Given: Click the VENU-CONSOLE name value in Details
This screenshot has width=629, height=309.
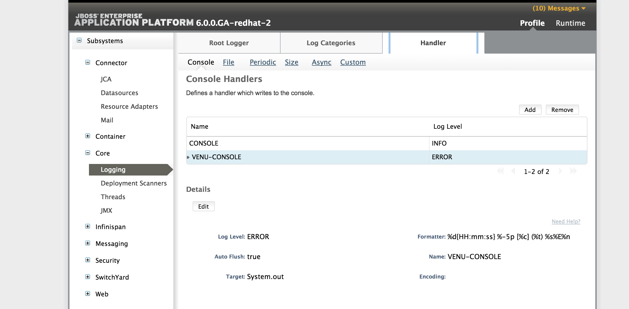Looking at the screenshot, I should 474,257.
